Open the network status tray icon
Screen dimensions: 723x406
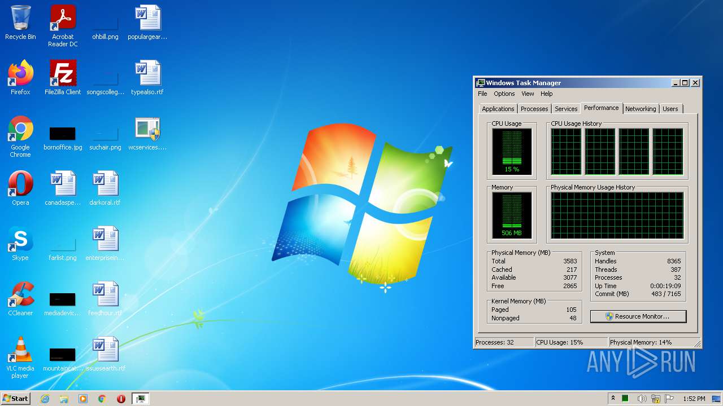(656, 399)
